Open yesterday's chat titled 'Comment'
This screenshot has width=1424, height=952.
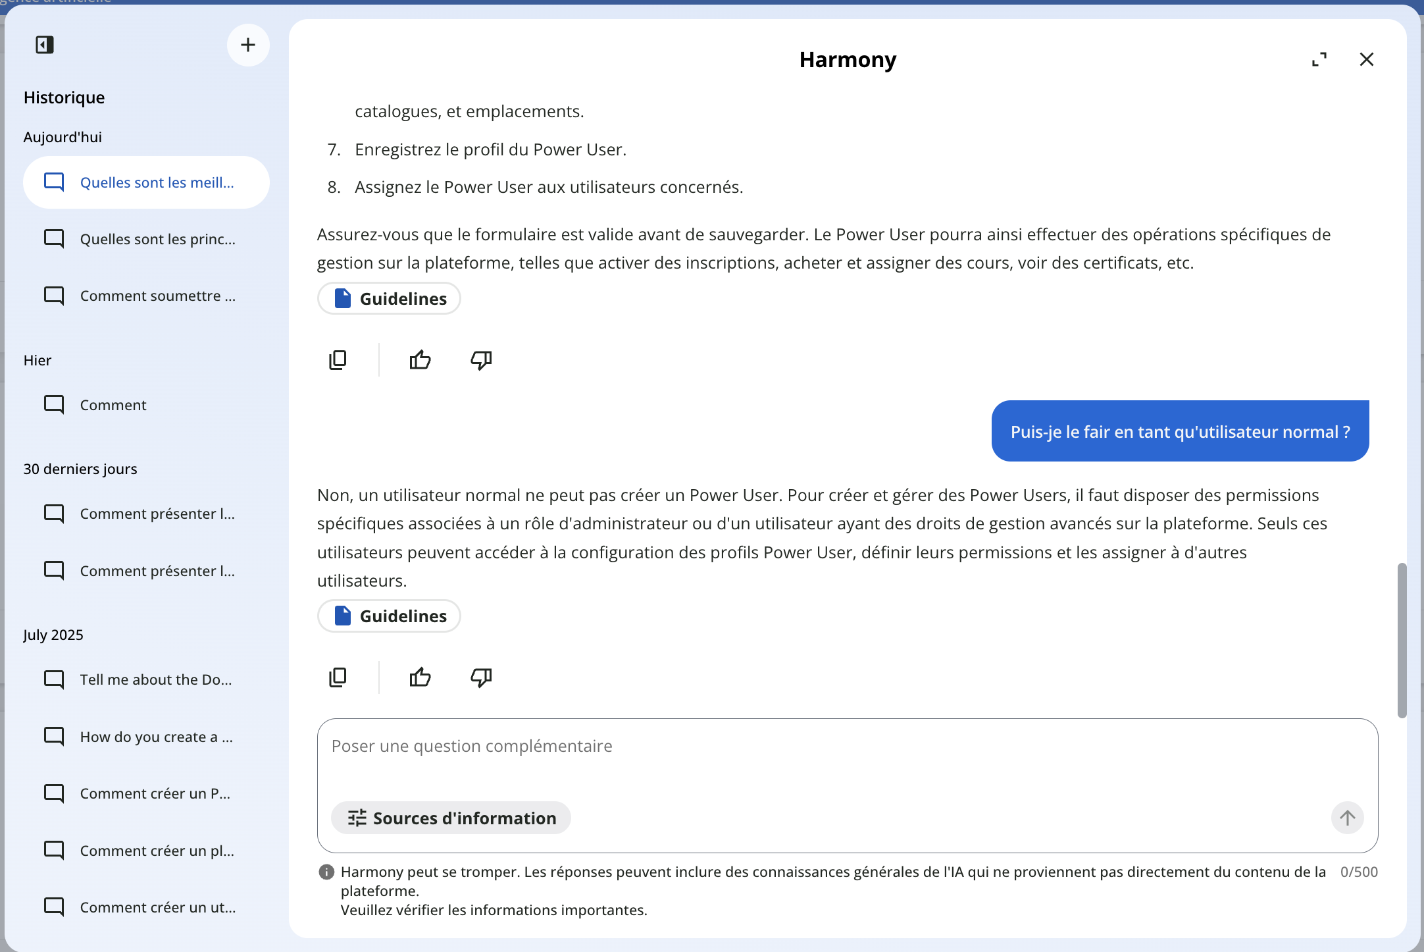113,405
